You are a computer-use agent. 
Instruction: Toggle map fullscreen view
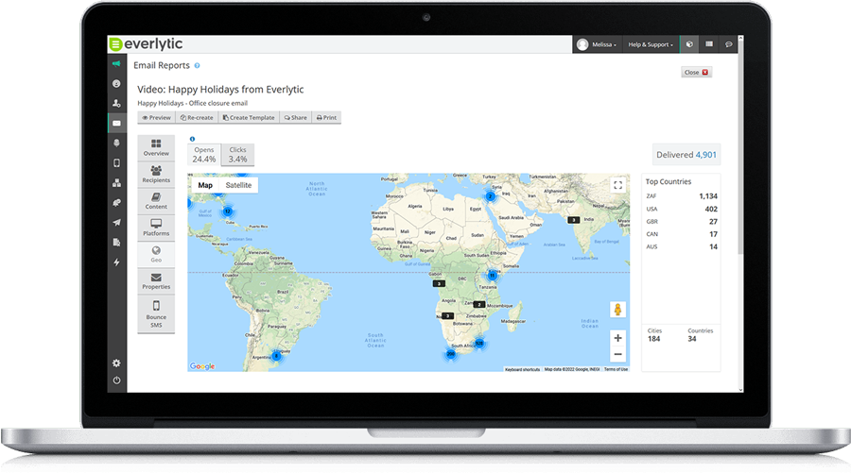click(x=617, y=185)
